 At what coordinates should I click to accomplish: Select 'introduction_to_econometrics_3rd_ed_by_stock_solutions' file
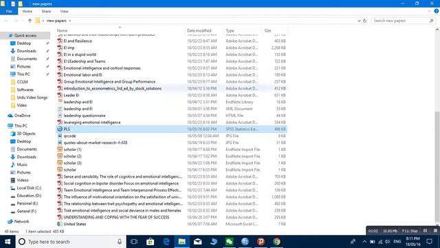[x=113, y=88]
